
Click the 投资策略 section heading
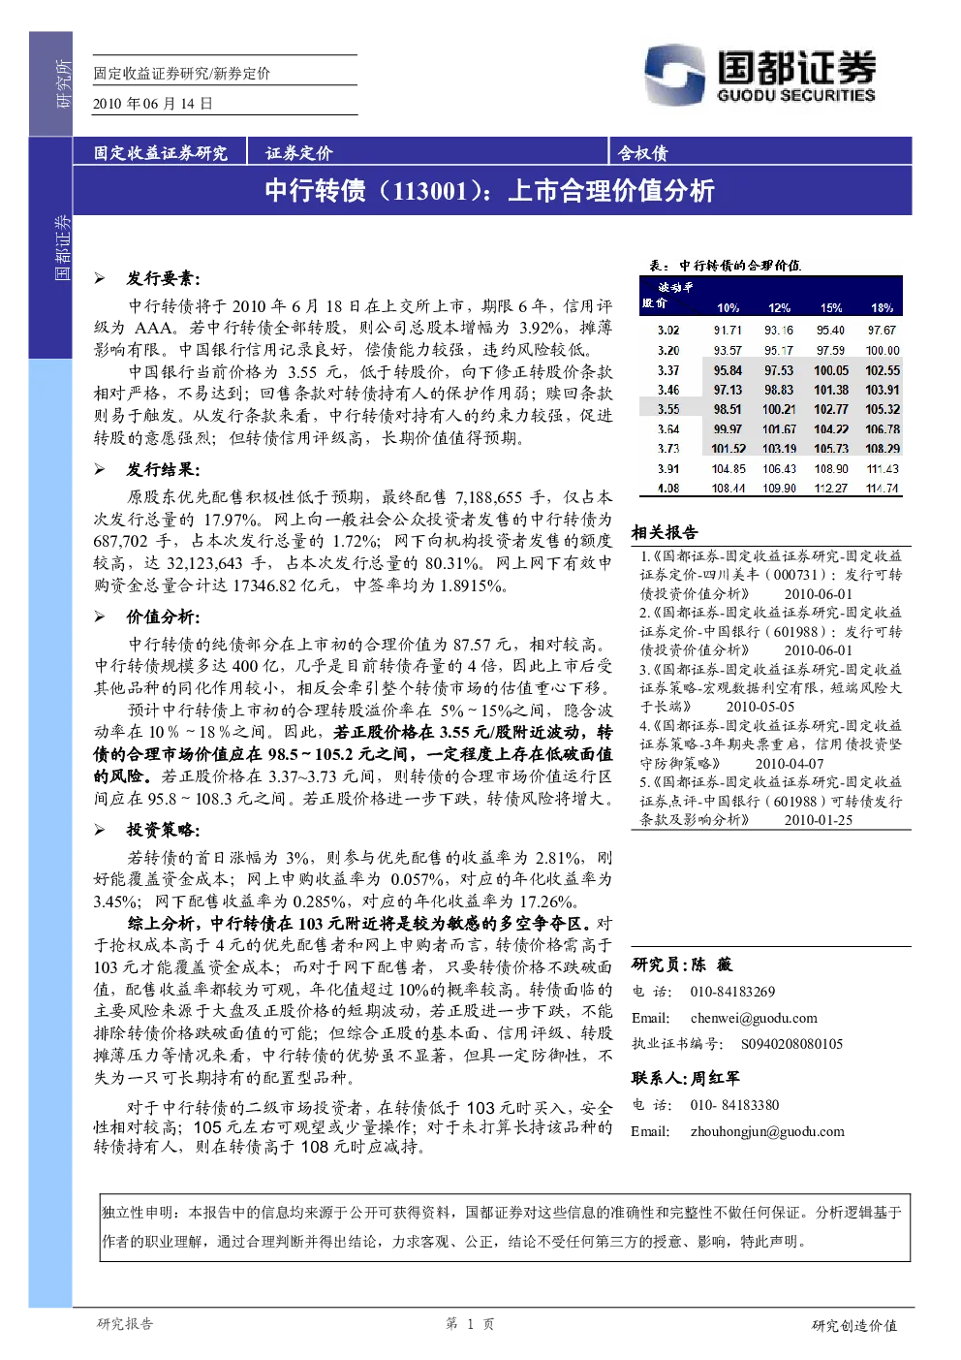163,831
